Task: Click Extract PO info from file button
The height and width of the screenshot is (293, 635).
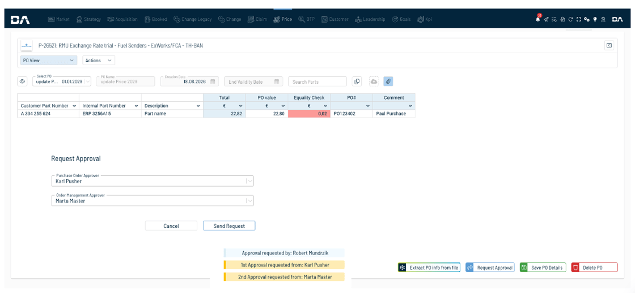Action: (x=429, y=268)
